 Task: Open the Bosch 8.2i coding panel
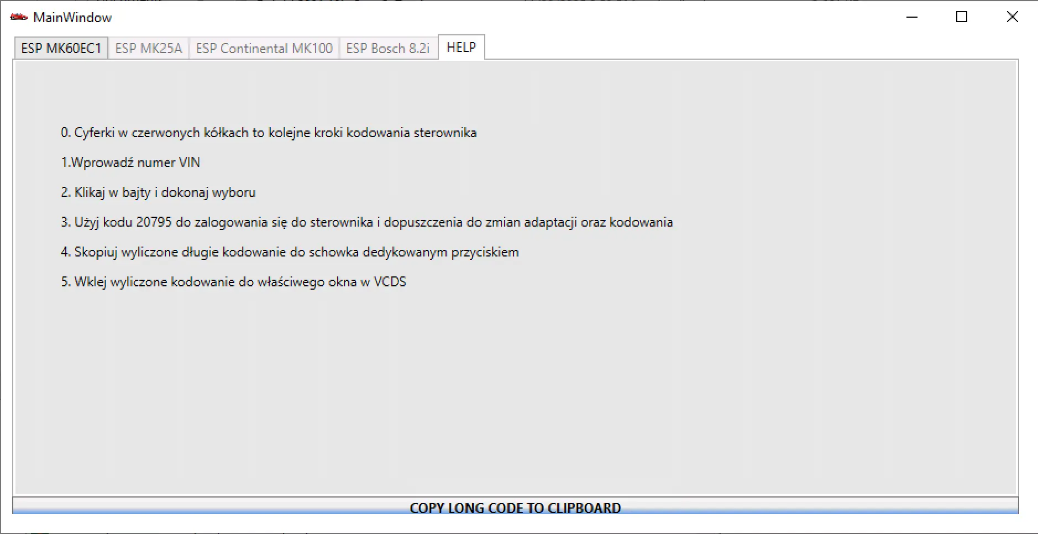[x=387, y=48]
